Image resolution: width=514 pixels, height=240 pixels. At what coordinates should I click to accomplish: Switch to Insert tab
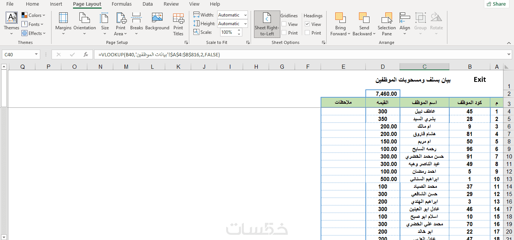tap(56, 4)
